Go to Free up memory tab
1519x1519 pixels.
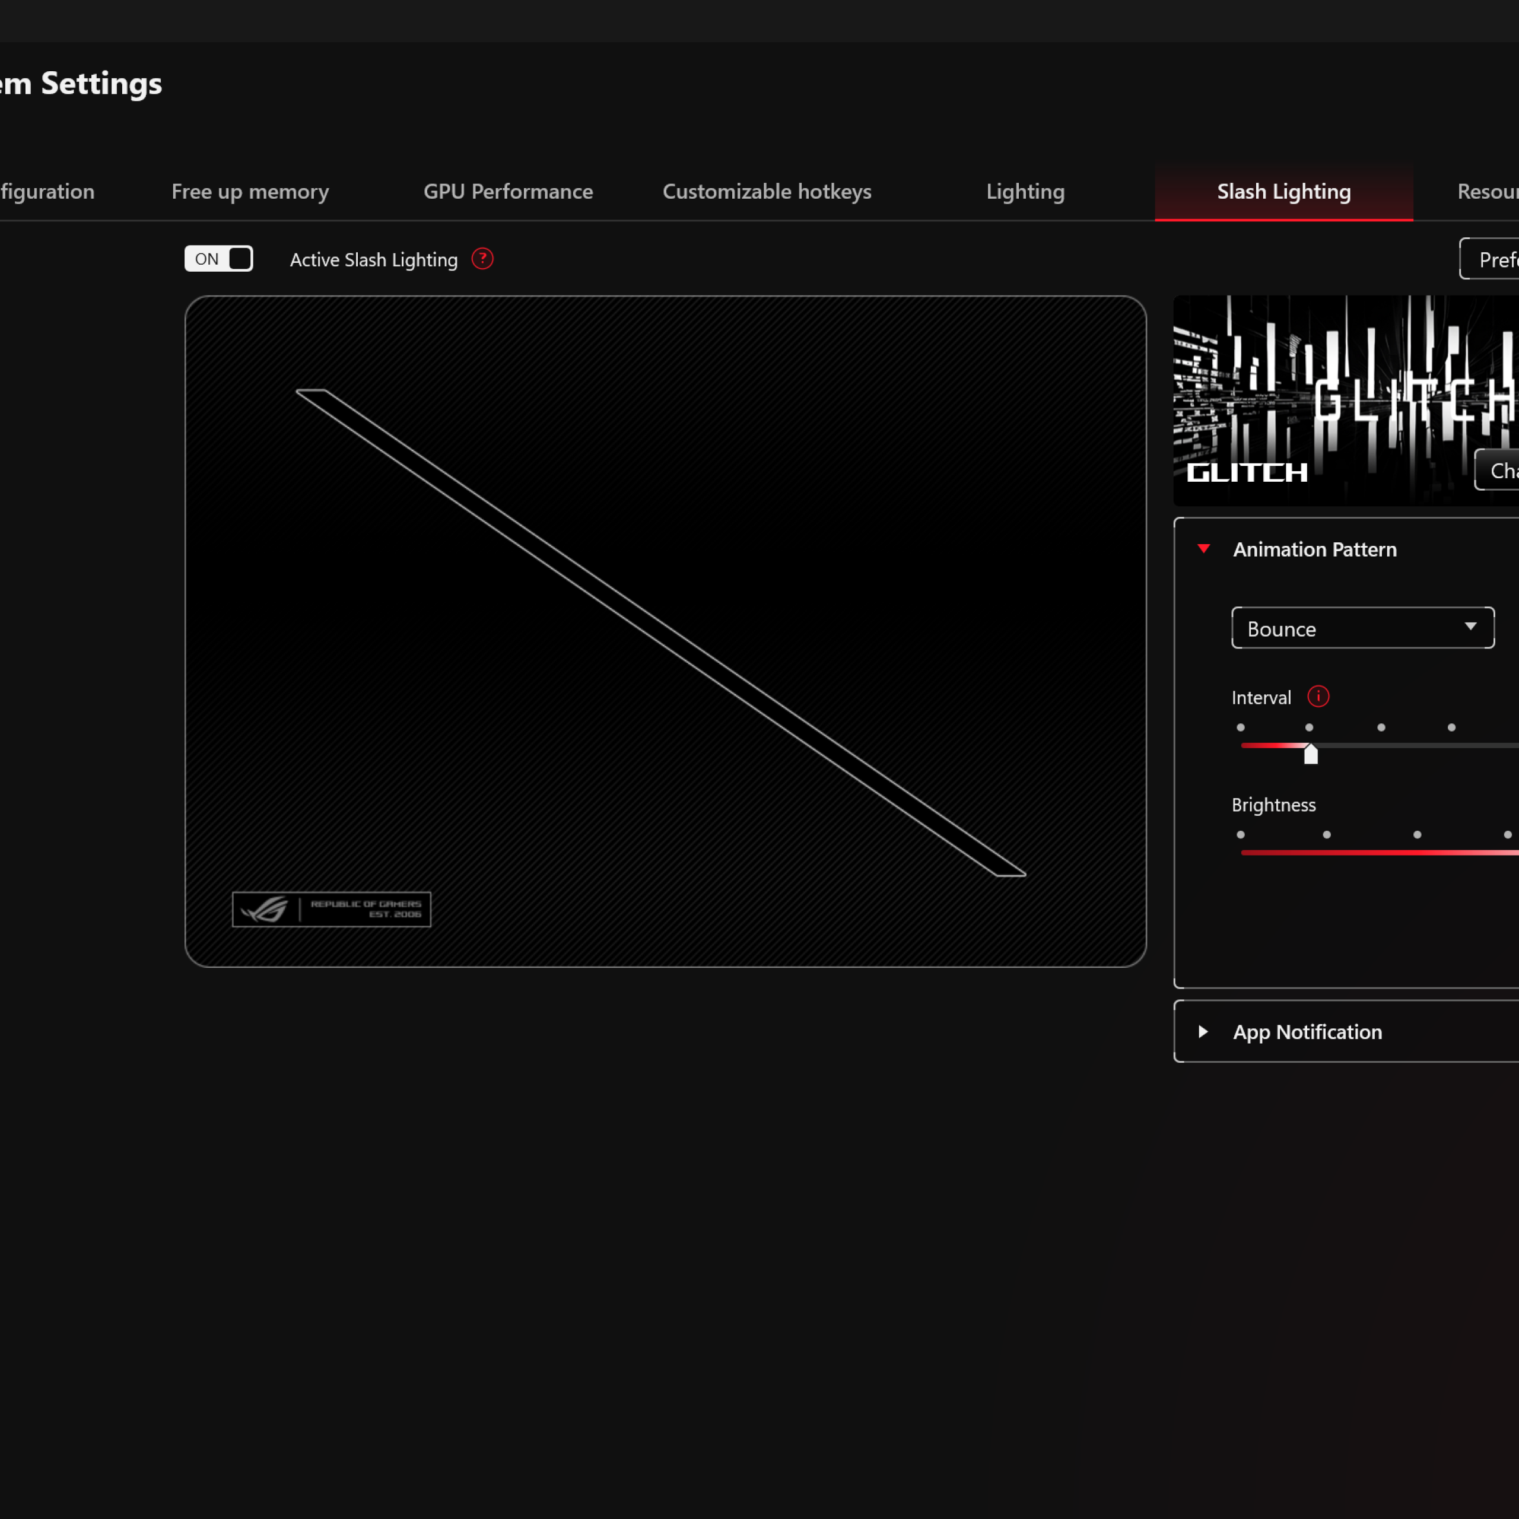(250, 192)
